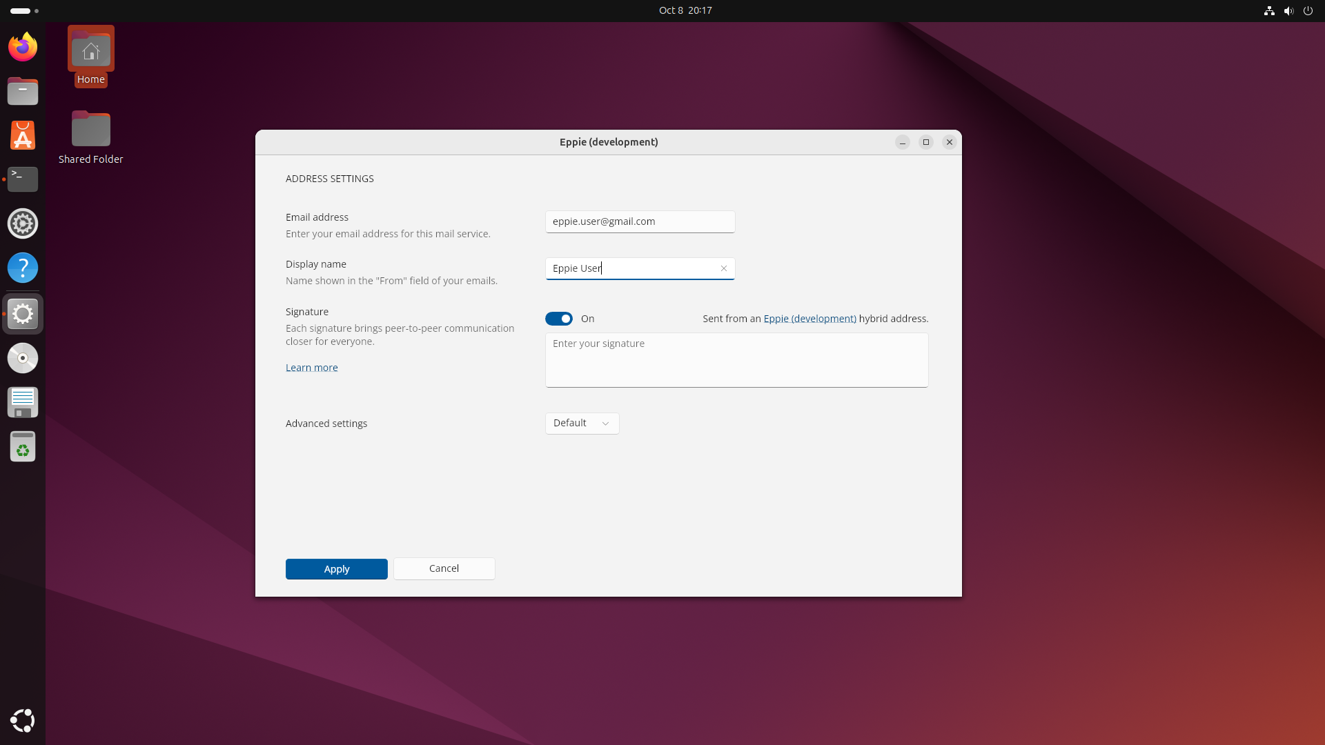Launch Firefox from the dock
The width and height of the screenshot is (1325, 745).
(x=23, y=47)
